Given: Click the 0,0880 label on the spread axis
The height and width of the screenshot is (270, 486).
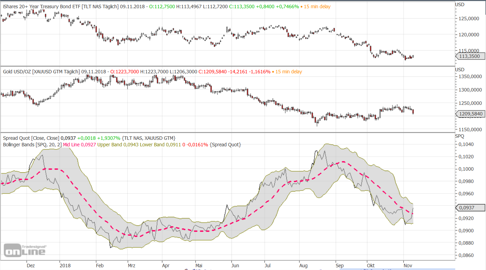Looking at the screenshot, I should pyautogui.click(x=467, y=243).
